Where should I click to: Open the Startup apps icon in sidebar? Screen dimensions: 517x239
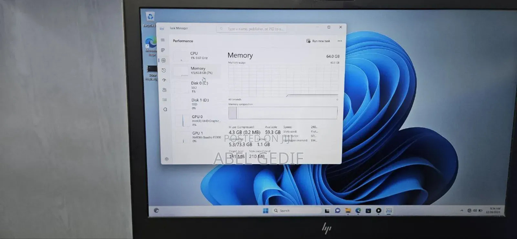[164, 80]
